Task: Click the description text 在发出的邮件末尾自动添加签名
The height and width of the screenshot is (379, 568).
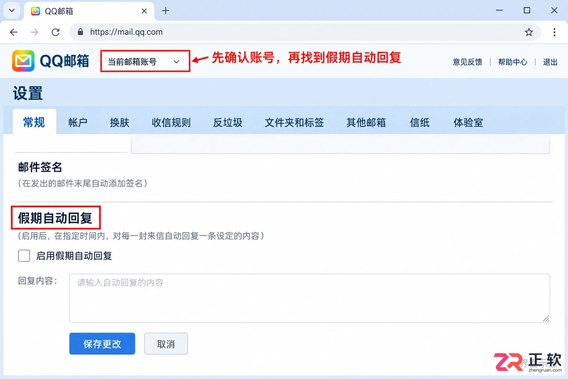Action: pyautogui.click(x=82, y=183)
